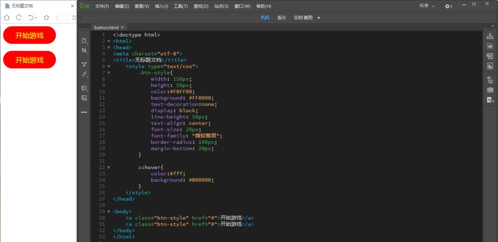Click the meta charset line 4
Screen dimensions: 498x242
point(148,54)
